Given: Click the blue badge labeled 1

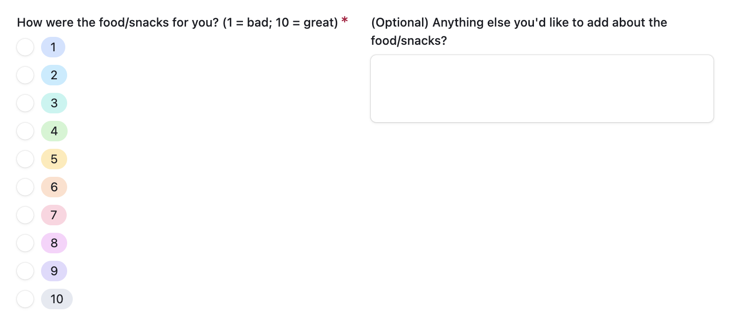Looking at the screenshot, I should [54, 47].
